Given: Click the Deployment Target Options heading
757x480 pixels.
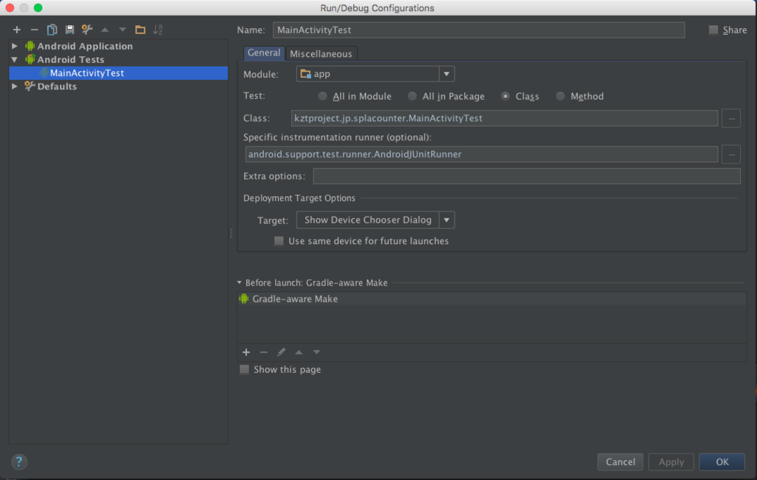Looking at the screenshot, I should pyautogui.click(x=299, y=198).
